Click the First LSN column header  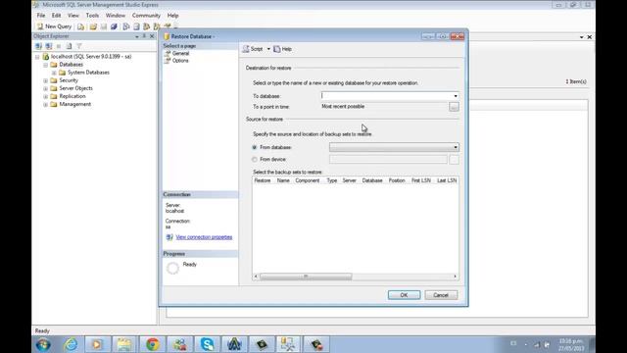coord(421,180)
